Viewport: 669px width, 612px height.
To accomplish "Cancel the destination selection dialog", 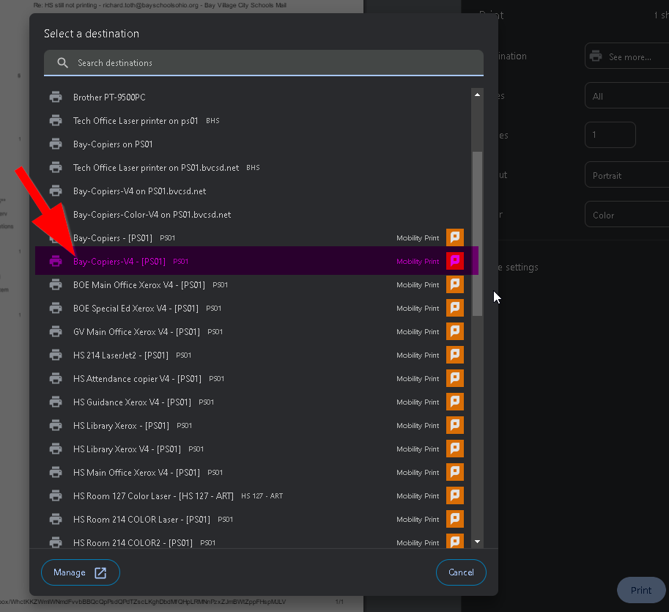I will [x=461, y=572].
